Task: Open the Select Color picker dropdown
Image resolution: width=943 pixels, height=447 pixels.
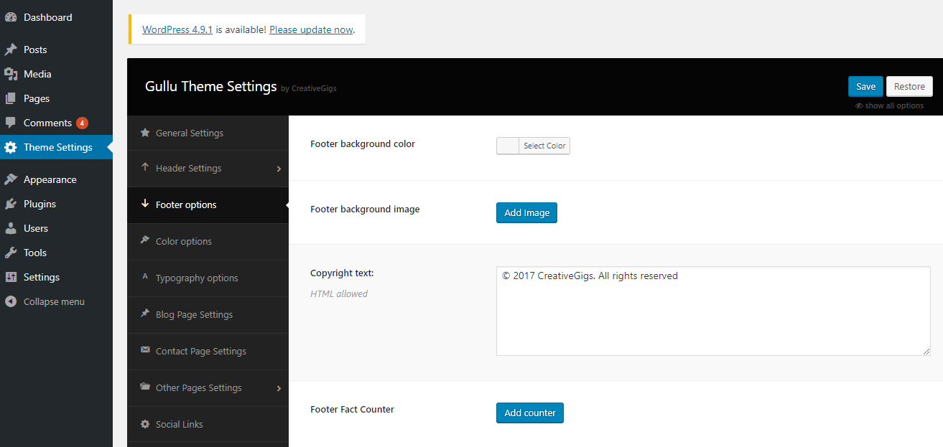Action: tap(544, 146)
